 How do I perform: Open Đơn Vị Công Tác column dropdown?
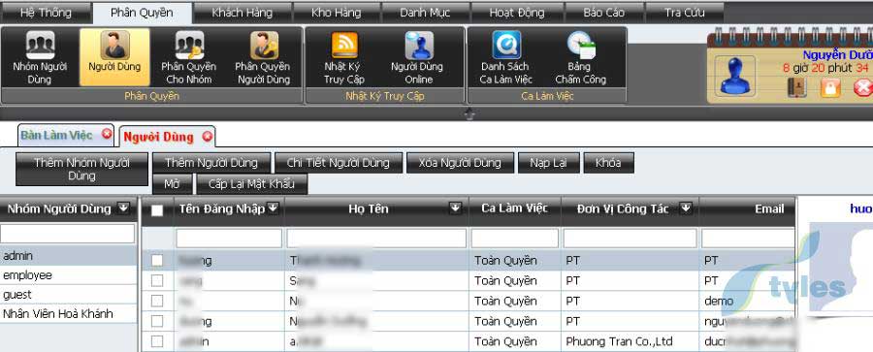[x=686, y=208]
